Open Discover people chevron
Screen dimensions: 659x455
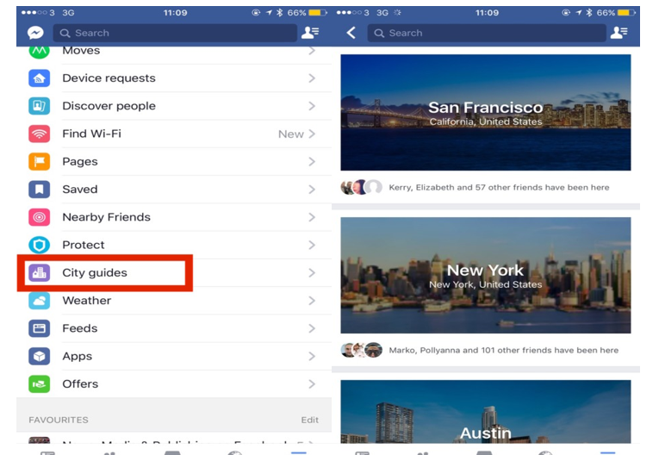click(x=312, y=106)
